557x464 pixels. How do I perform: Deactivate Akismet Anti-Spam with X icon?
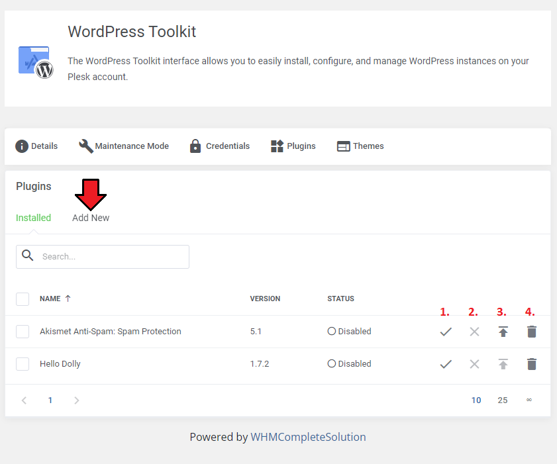(474, 332)
